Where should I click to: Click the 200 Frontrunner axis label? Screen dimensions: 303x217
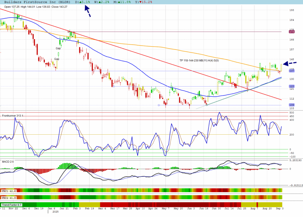tap(291, 135)
